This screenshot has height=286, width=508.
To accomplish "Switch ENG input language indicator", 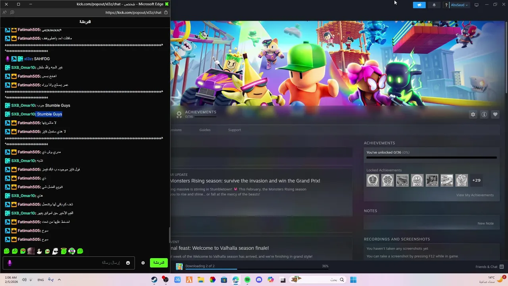I will point(40,280).
